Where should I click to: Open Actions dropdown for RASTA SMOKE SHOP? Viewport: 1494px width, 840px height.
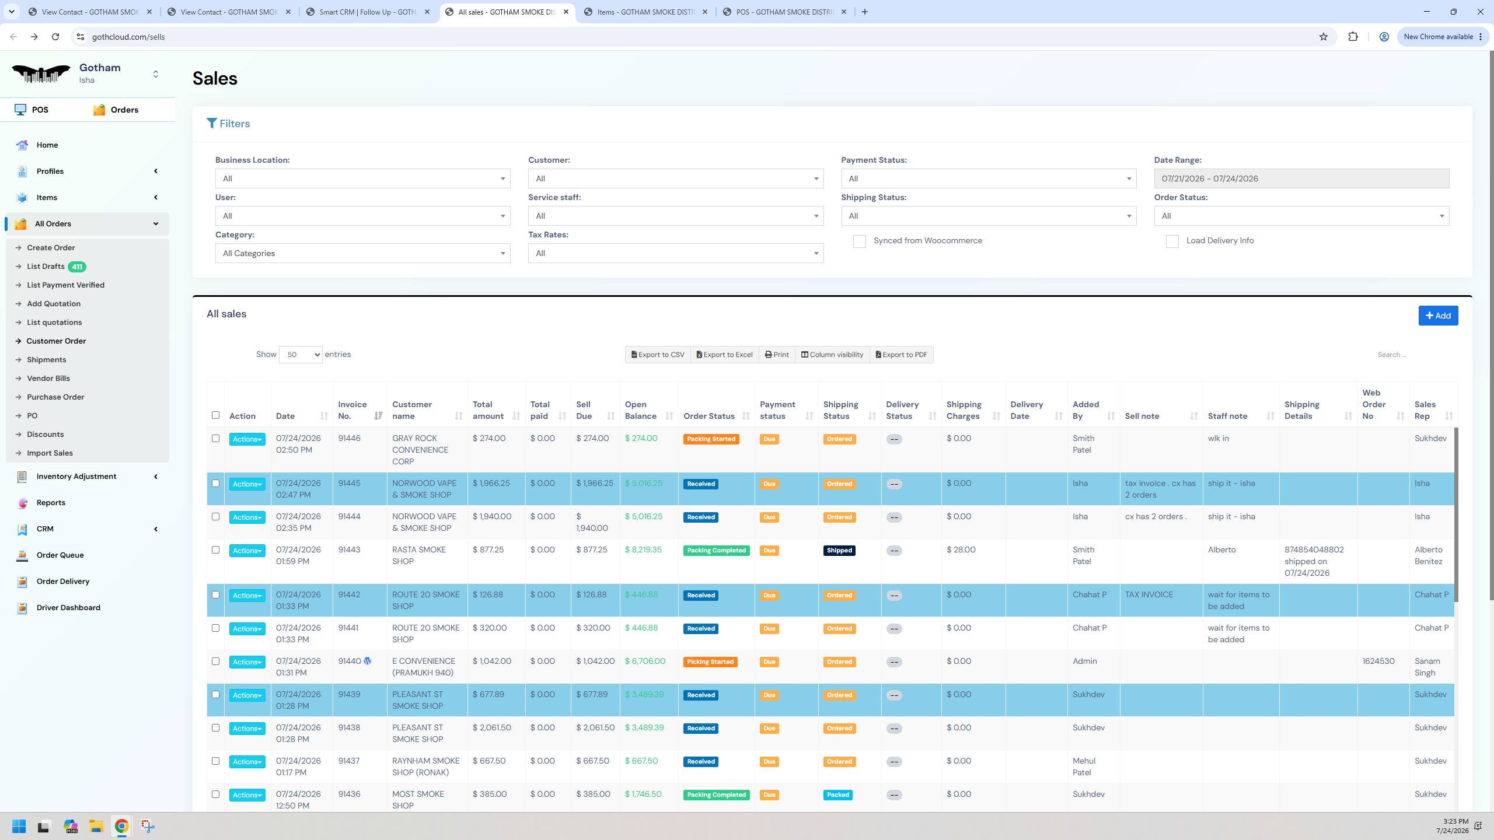(247, 551)
